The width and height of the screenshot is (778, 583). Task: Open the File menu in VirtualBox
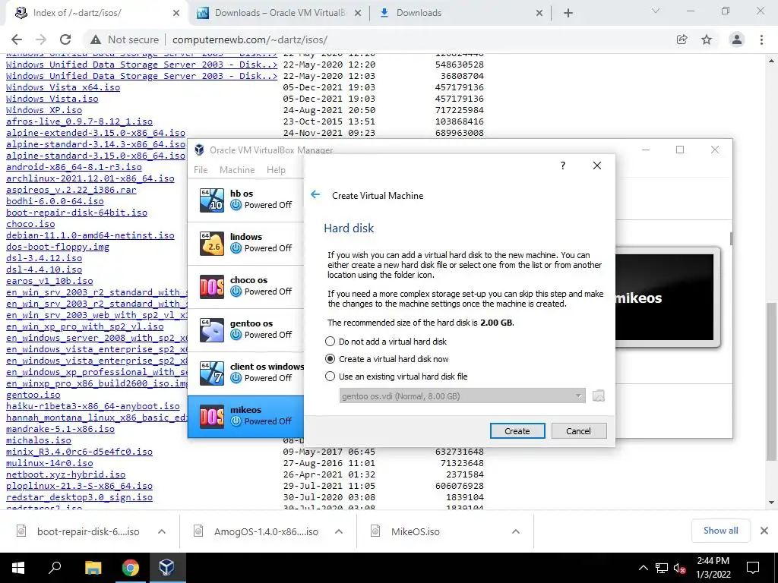coord(201,169)
